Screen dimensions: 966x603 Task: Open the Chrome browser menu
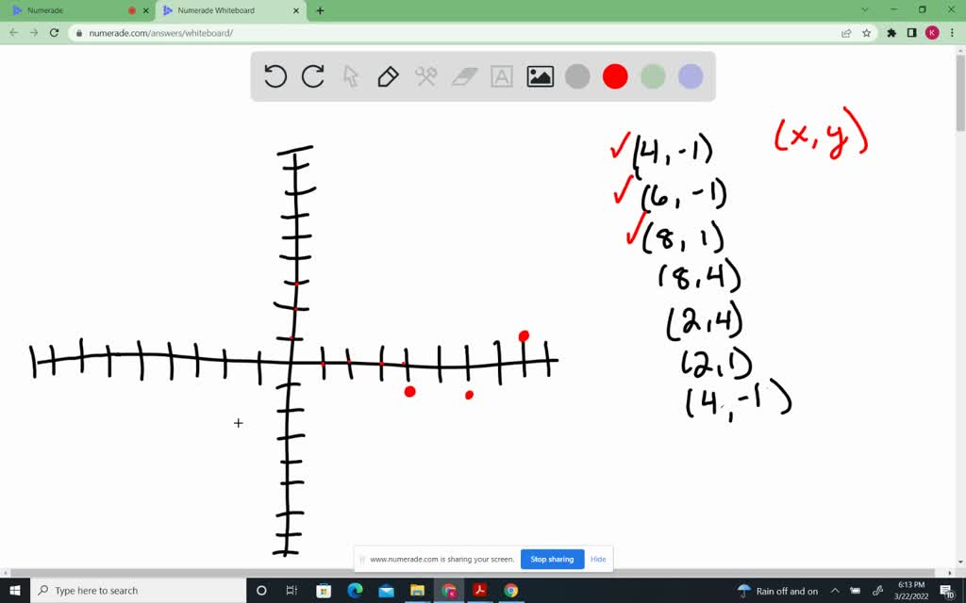pyautogui.click(x=954, y=31)
